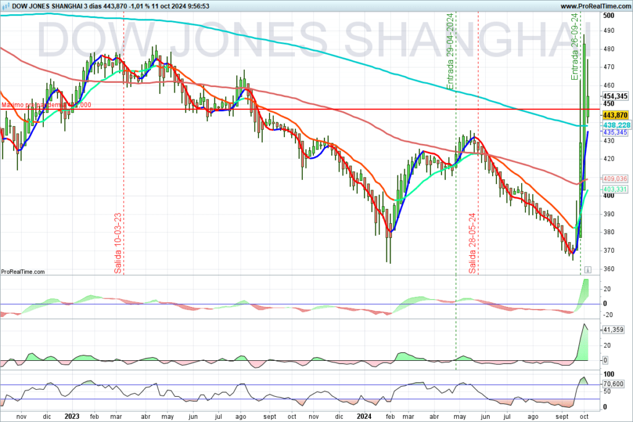Image resolution: width=633 pixels, height=422 pixels.
Task: Click the red 409,036 moving average value
Action: [x=615, y=179]
